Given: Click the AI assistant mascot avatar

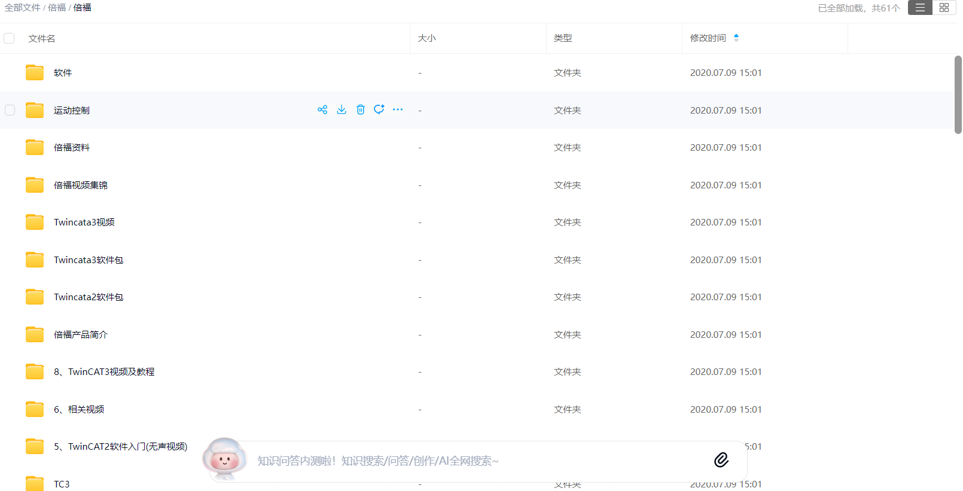Looking at the screenshot, I should [225, 459].
